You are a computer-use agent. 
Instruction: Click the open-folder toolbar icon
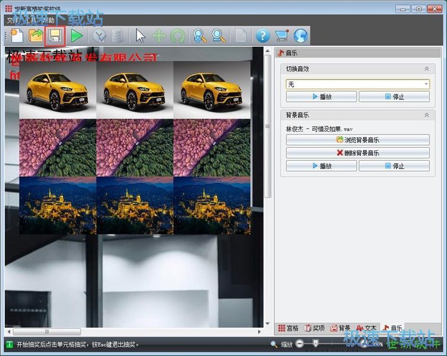pos(36,36)
